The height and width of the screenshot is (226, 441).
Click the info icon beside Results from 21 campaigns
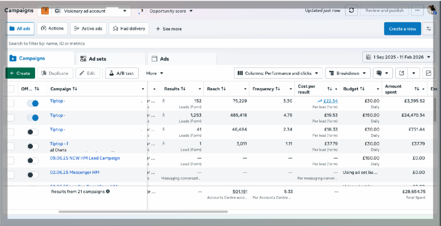click(108, 191)
